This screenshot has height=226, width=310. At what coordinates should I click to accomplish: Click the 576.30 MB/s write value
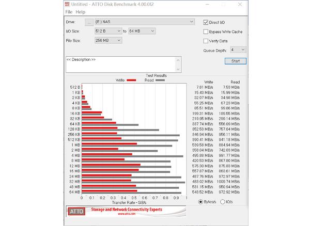point(203,166)
